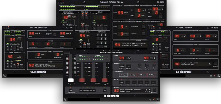The image size is (221, 104).
Task: Select Decay in DVR 250 Lever Status
Action: (123, 75)
